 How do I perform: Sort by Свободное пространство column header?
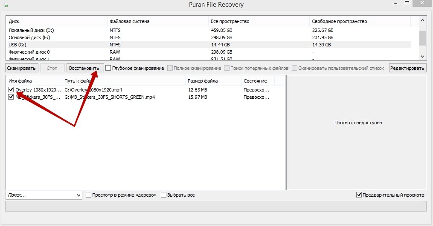360,21
